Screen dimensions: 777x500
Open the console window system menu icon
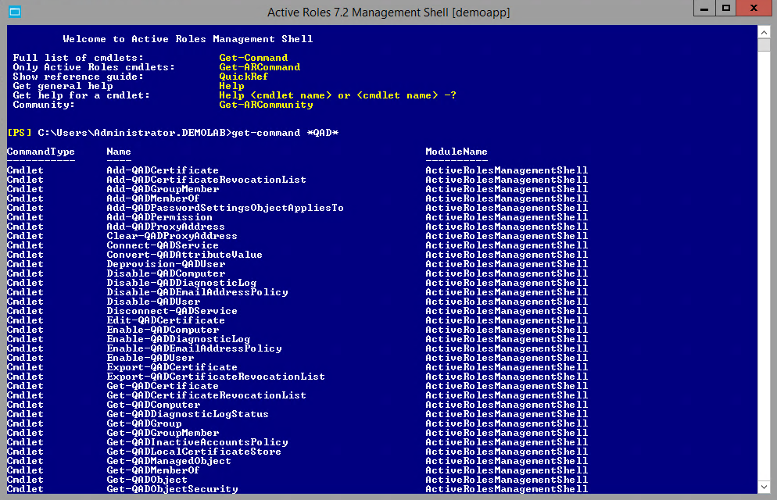point(15,12)
